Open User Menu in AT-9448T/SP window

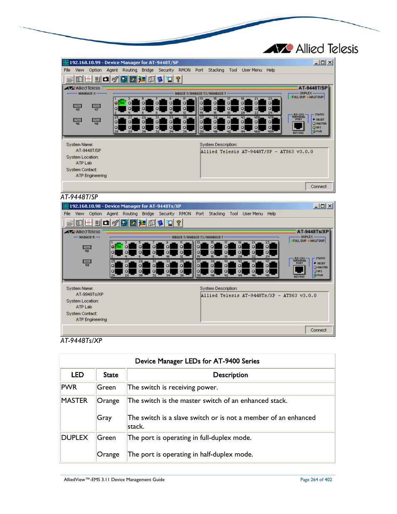[252, 70]
